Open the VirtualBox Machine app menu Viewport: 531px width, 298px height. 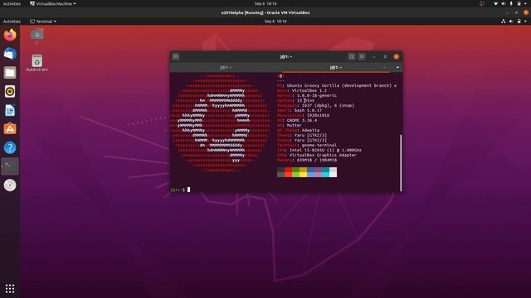click(53, 3)
